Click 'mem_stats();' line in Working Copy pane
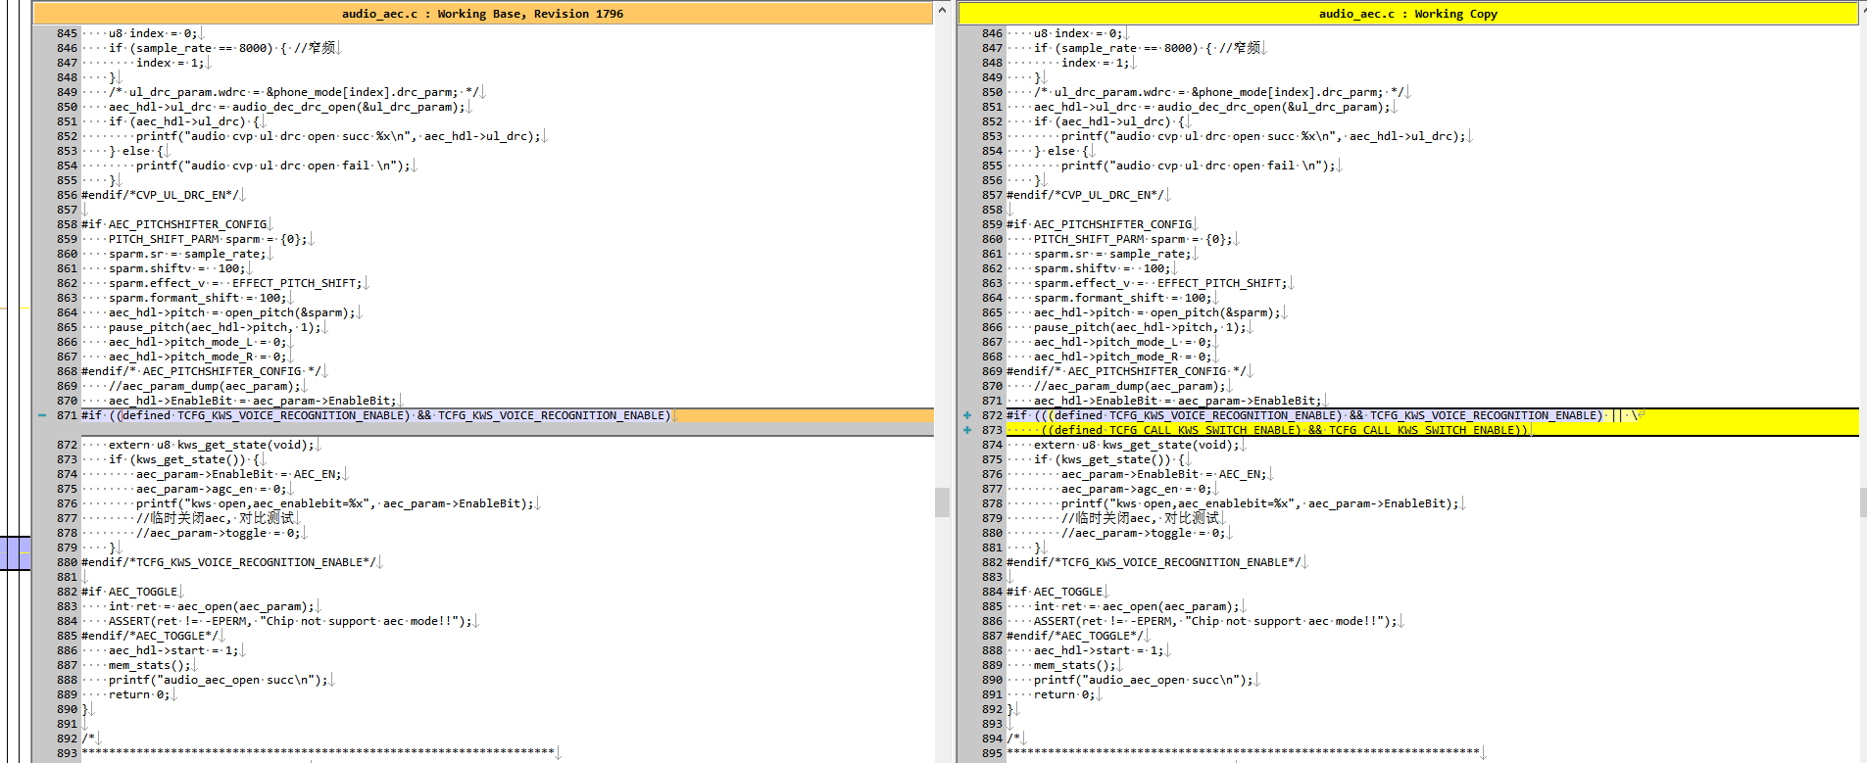 1075,665
